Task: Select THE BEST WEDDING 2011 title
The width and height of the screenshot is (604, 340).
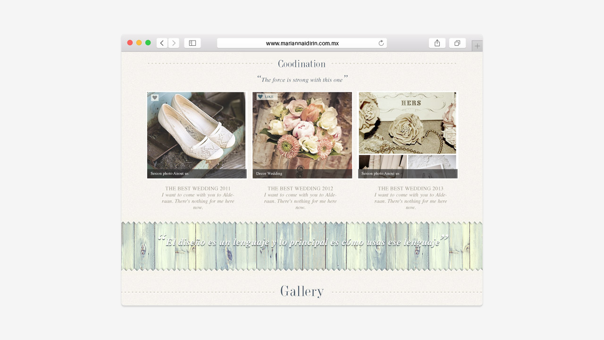Action: [x=198, y=188]
